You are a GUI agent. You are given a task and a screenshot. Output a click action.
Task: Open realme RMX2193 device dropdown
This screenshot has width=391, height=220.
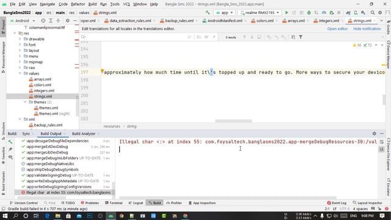(259, 12)
